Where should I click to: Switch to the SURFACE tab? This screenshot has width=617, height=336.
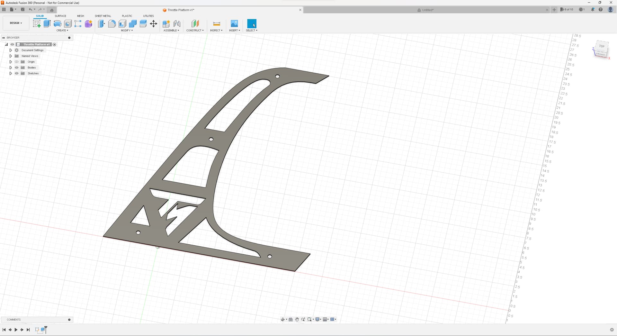(60, 16)
